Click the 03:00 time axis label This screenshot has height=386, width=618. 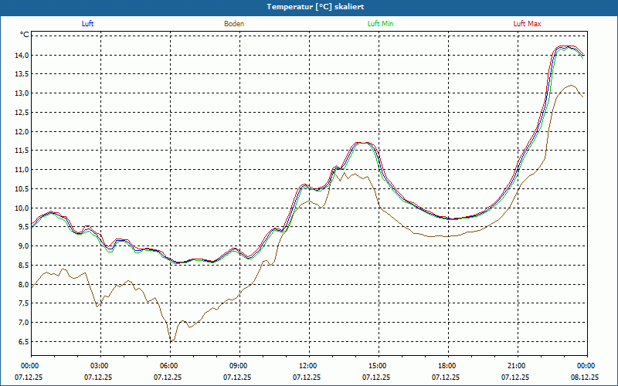tap(99, 366)
